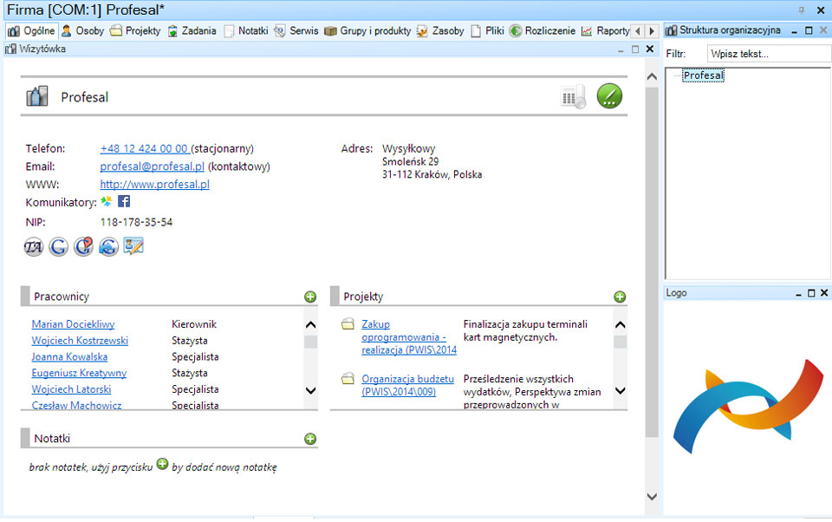Open employee Joanna Kowalska

pyautogui.click(x=69, y=357)
